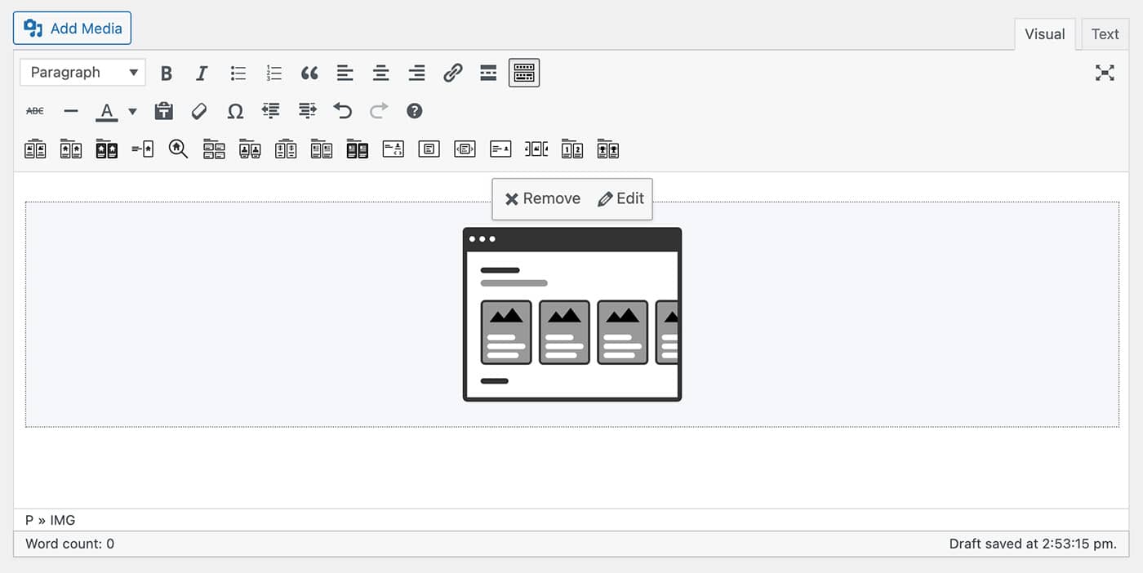The height and width of the screenshot is (573, 1143).
Task: Toggle italic formatting
Action: coord(202,73)
